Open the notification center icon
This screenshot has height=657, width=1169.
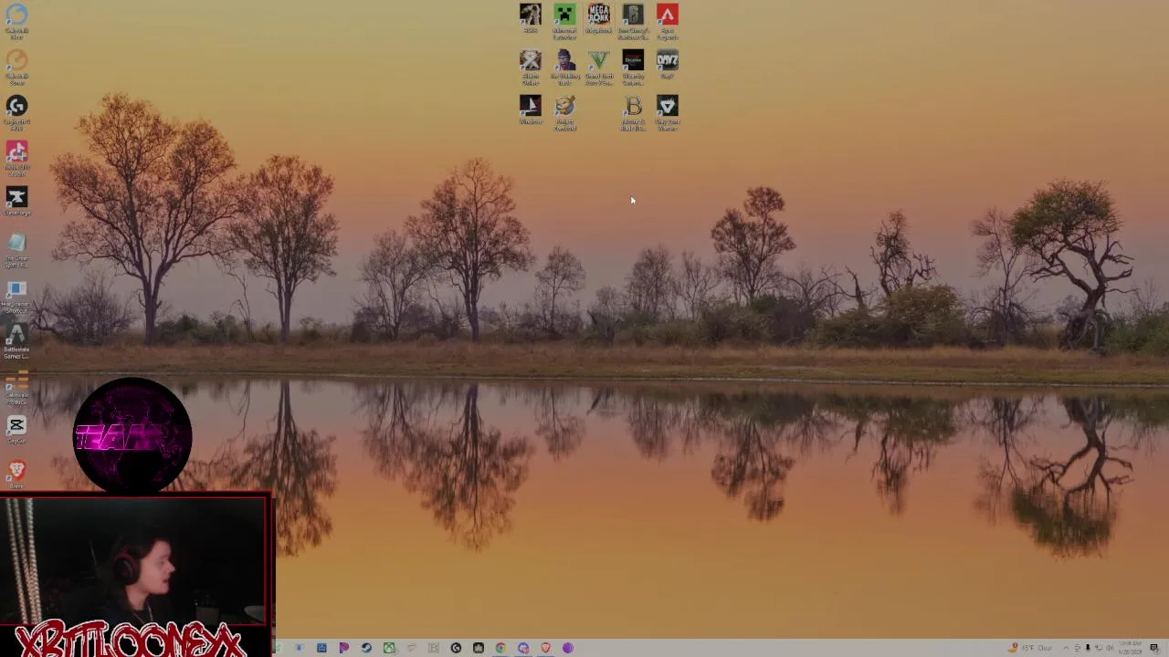coord(1154,648)
